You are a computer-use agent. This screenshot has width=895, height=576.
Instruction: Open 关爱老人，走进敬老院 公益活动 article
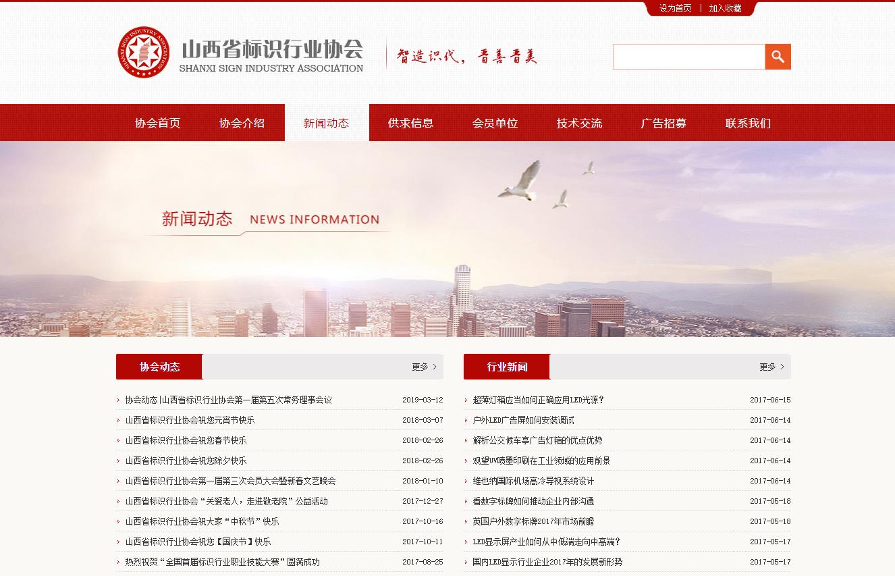pos(226,501)
